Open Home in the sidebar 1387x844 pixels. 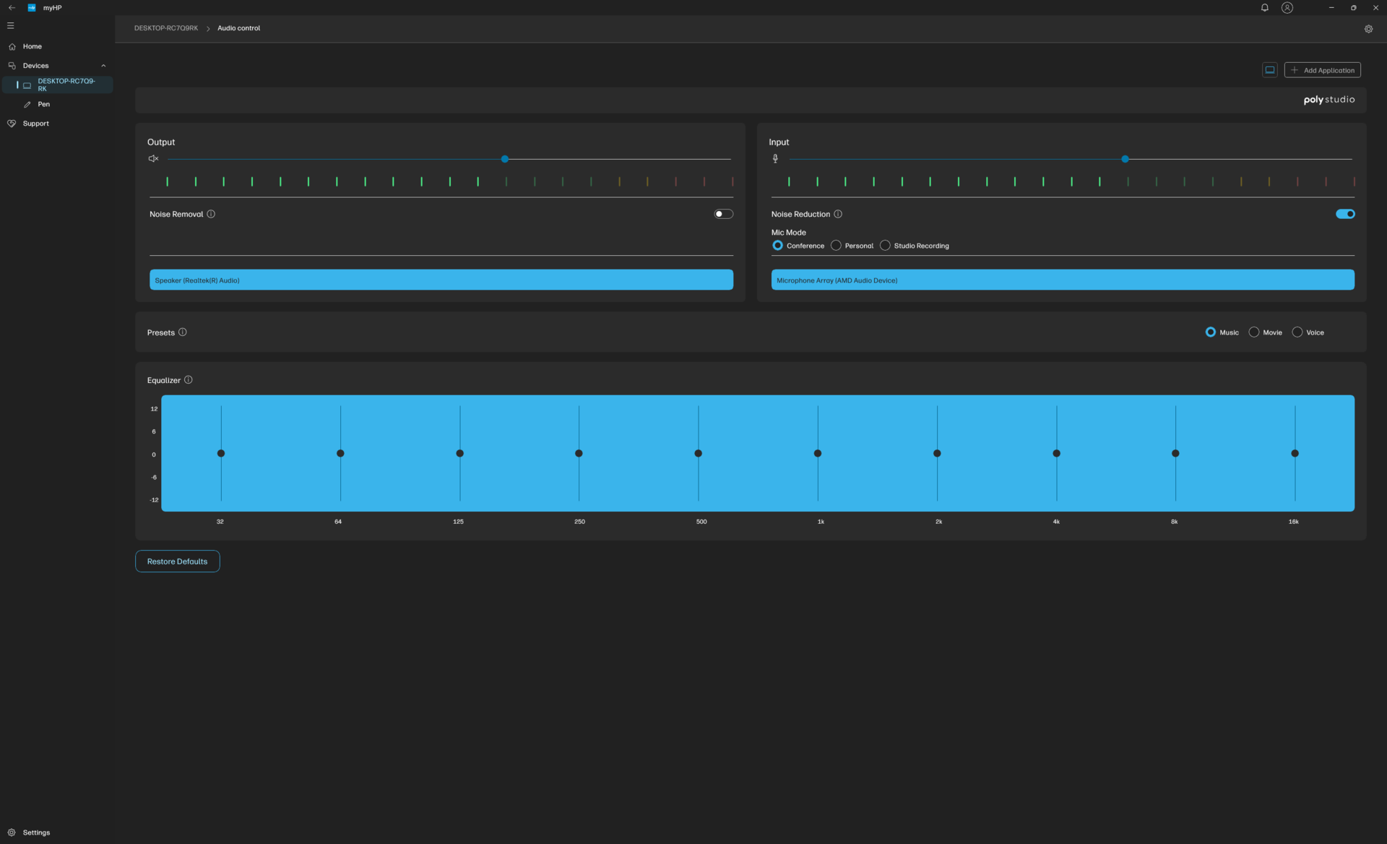(57, 46)
